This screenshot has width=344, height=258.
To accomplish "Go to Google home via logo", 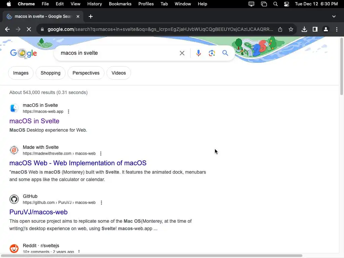I will (24, 53).
